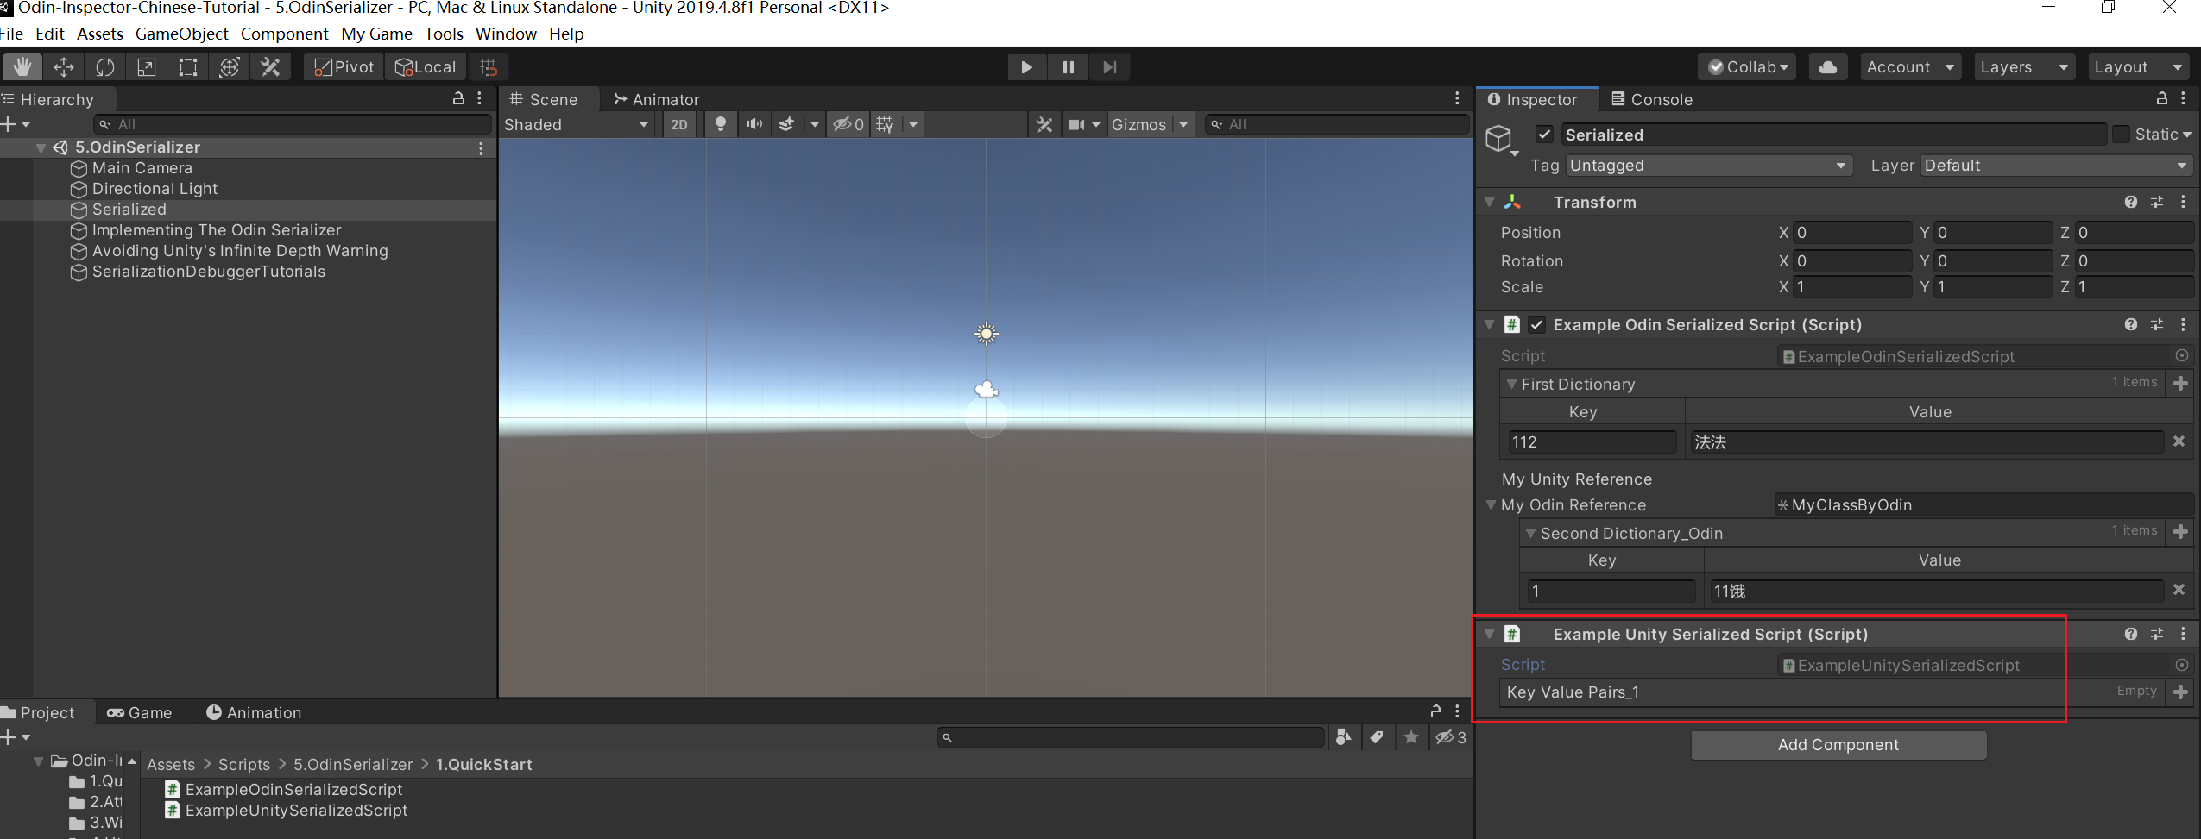Add entry to Second Dictionary_Odin

(x=2181, y=532)
